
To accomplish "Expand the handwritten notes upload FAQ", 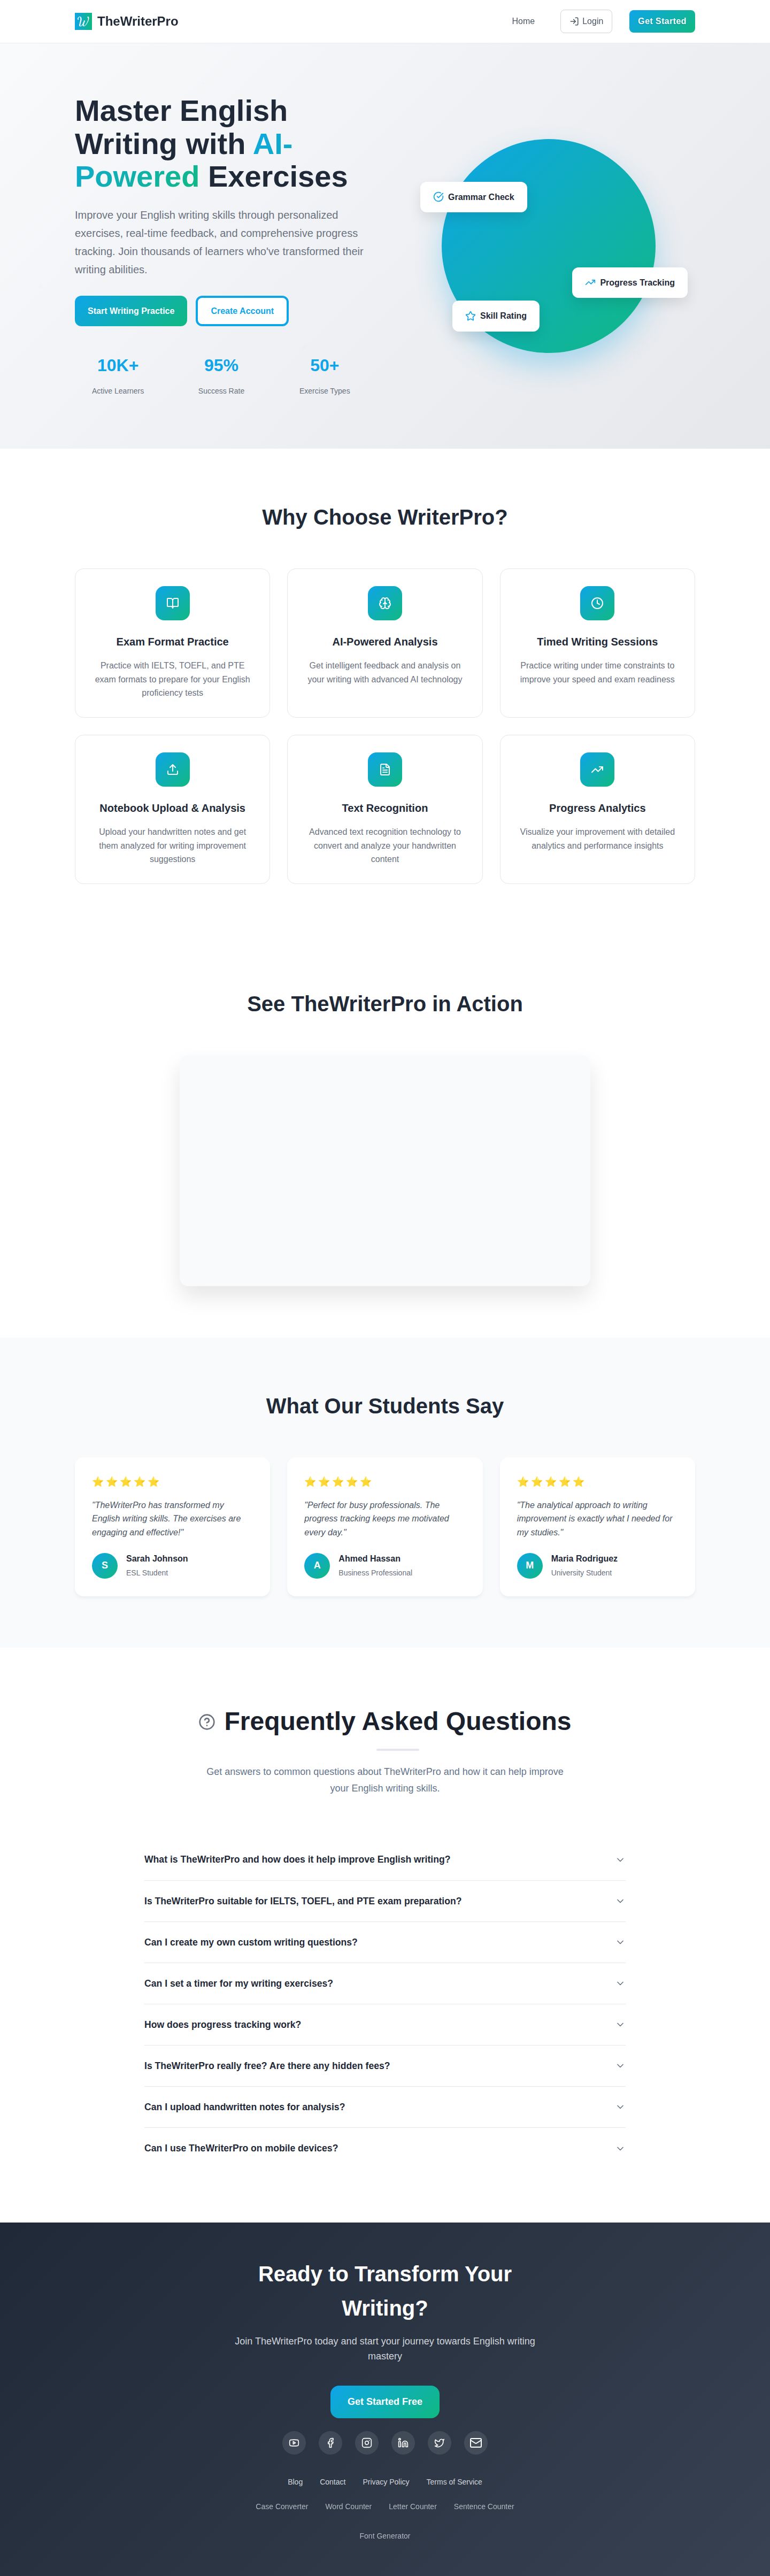I will 385,2107.
